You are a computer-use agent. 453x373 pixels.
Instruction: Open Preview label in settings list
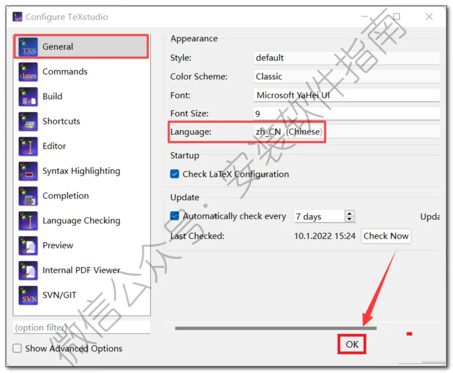tap(58, 246)
